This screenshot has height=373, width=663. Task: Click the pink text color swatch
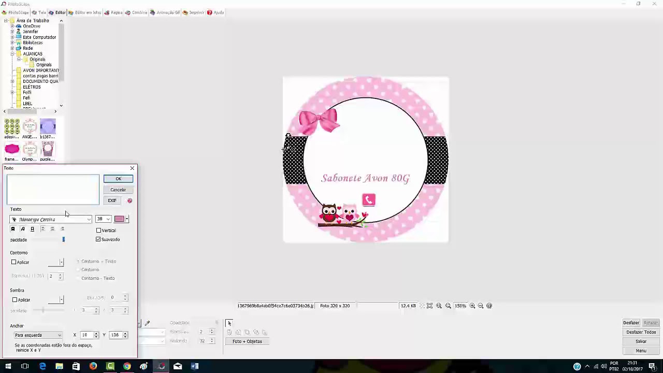(119, 219)
